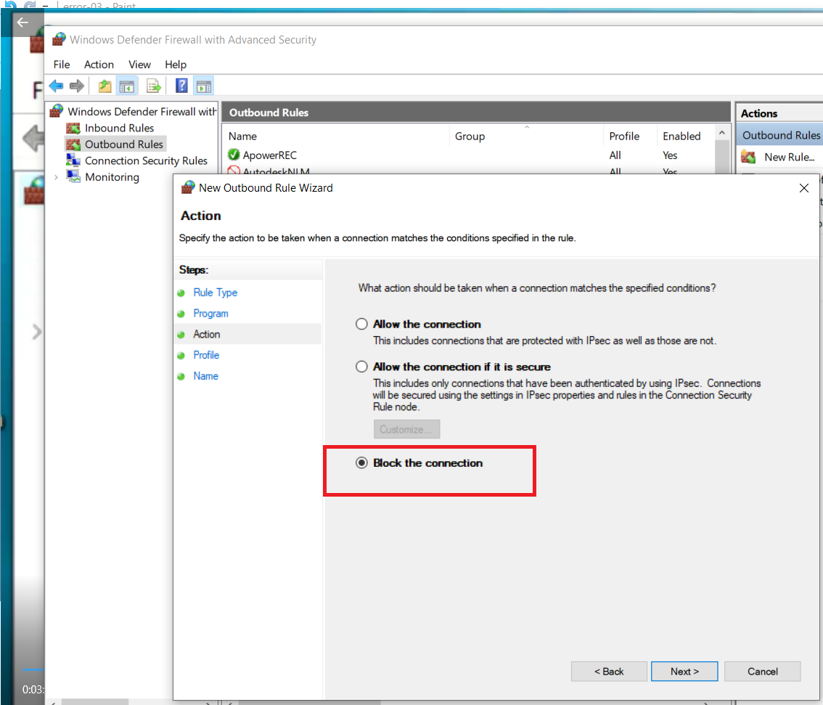The height and width of the screenshot is (705, 823).
Task: Toggle the show/hide console tree icon
Action: 126,86
